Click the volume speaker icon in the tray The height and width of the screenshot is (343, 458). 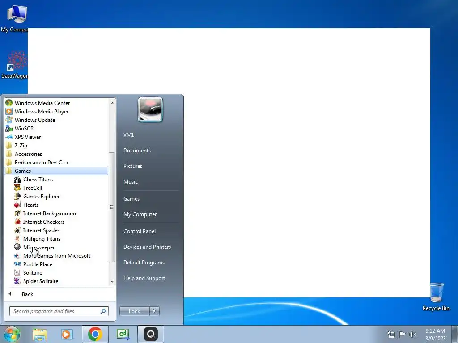(x=412, y=335)
